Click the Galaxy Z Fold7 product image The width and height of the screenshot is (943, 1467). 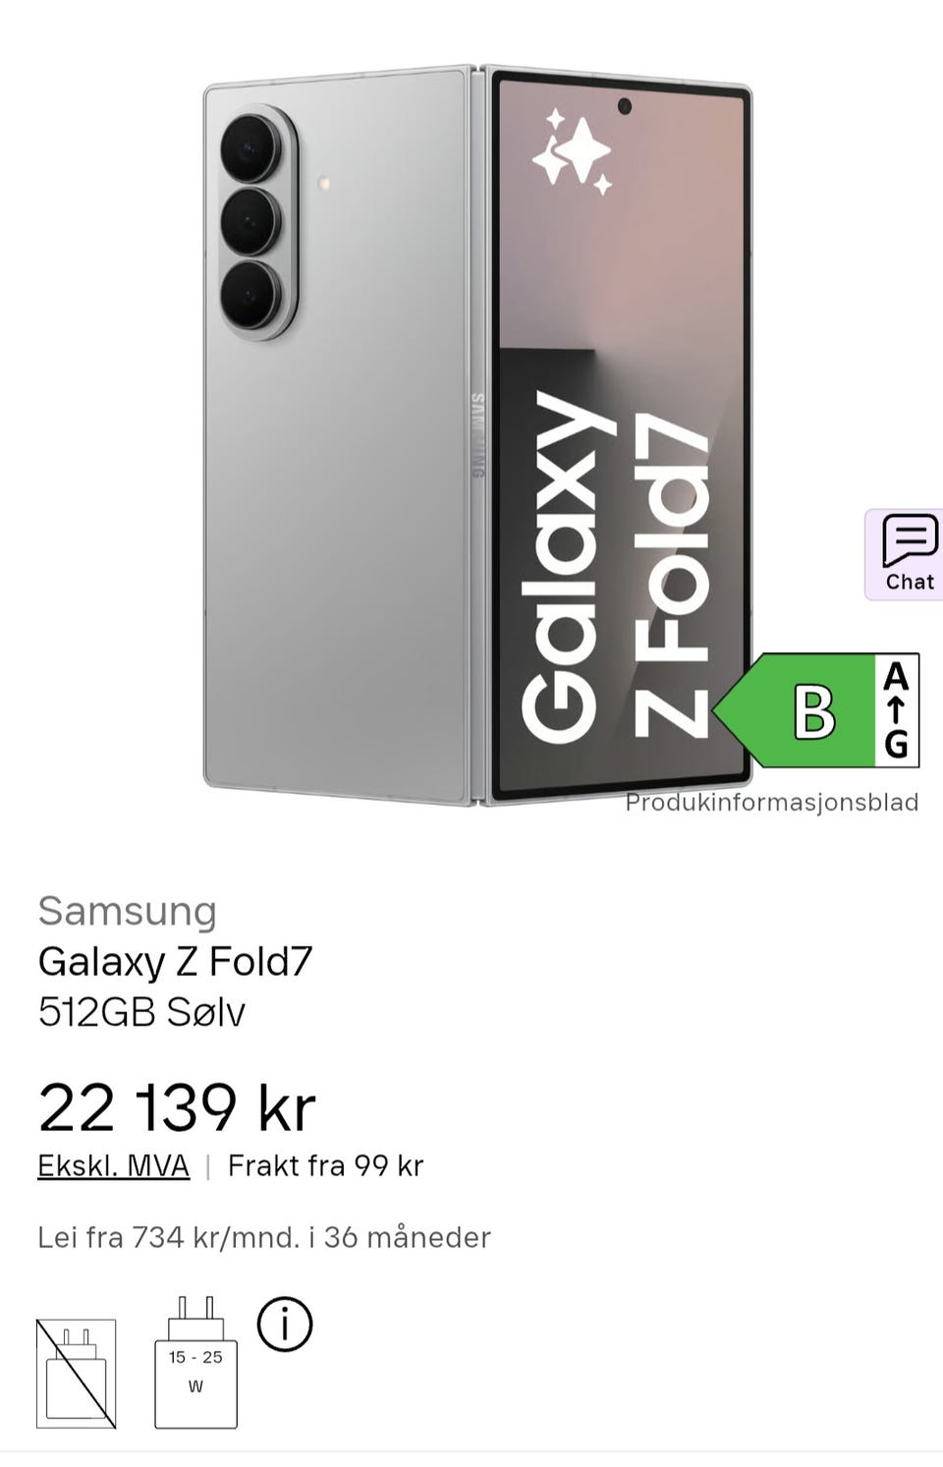coord(478,435)
